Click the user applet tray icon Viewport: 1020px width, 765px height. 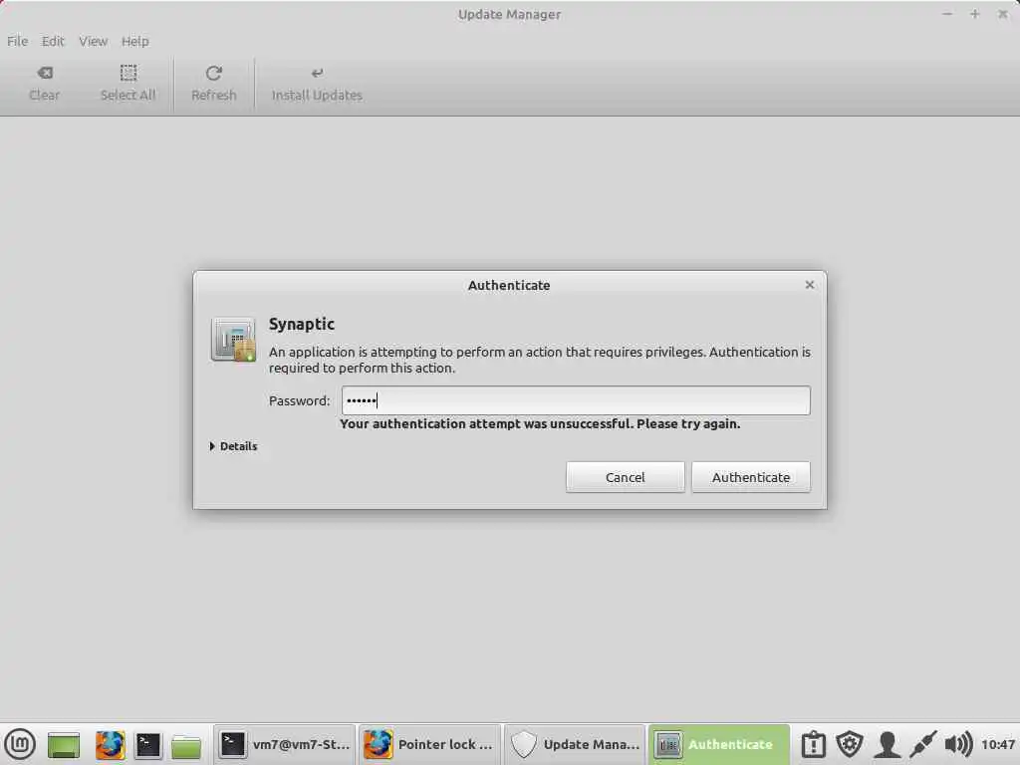(887, 744)
